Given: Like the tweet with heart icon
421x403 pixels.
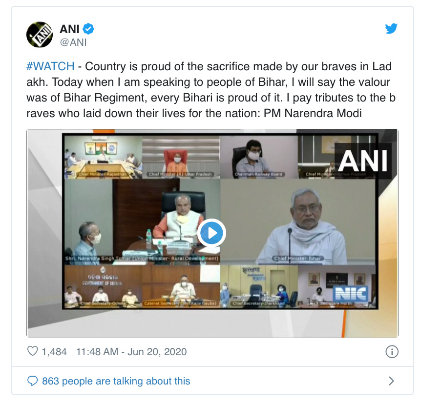Looking at the screenshot, I should [33, 351].
